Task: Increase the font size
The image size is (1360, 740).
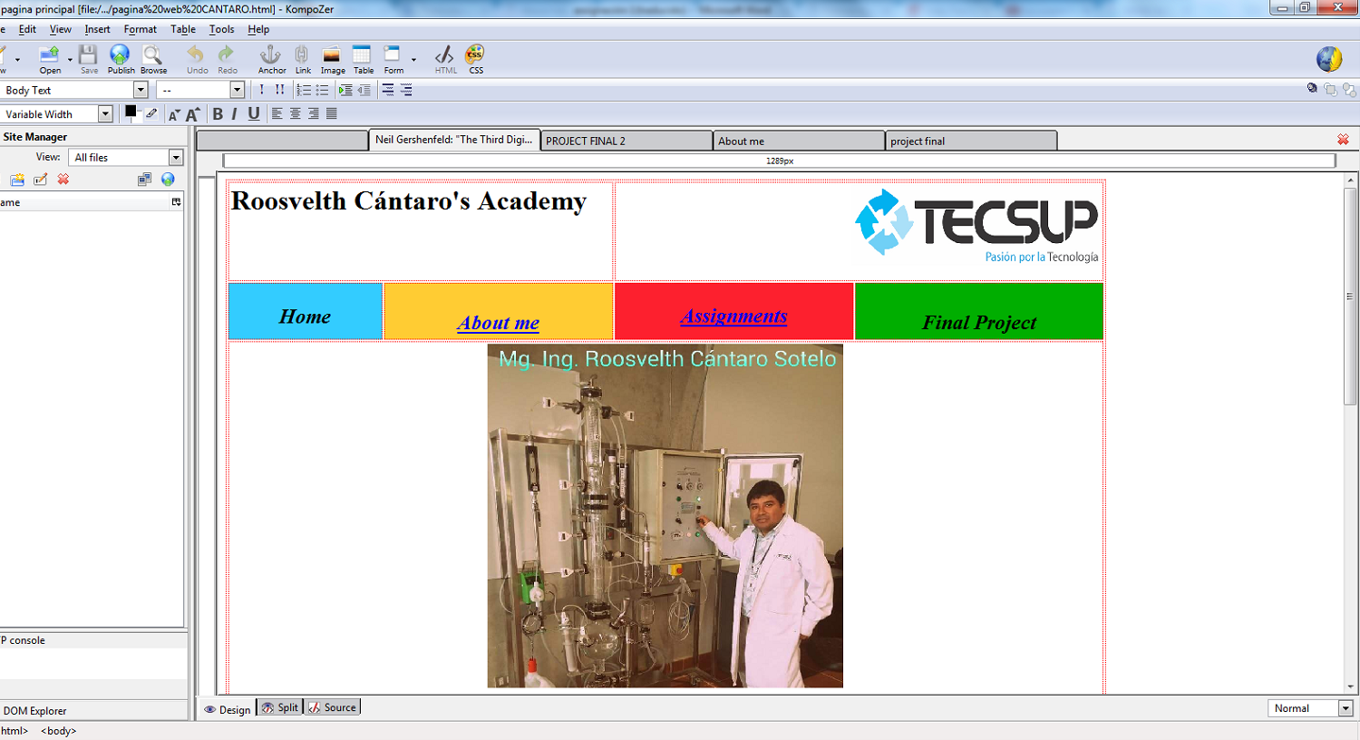Action: point(192,114)
